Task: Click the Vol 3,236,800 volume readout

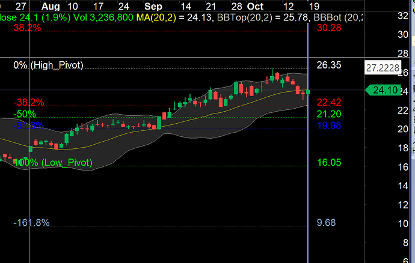Action: 103,17
